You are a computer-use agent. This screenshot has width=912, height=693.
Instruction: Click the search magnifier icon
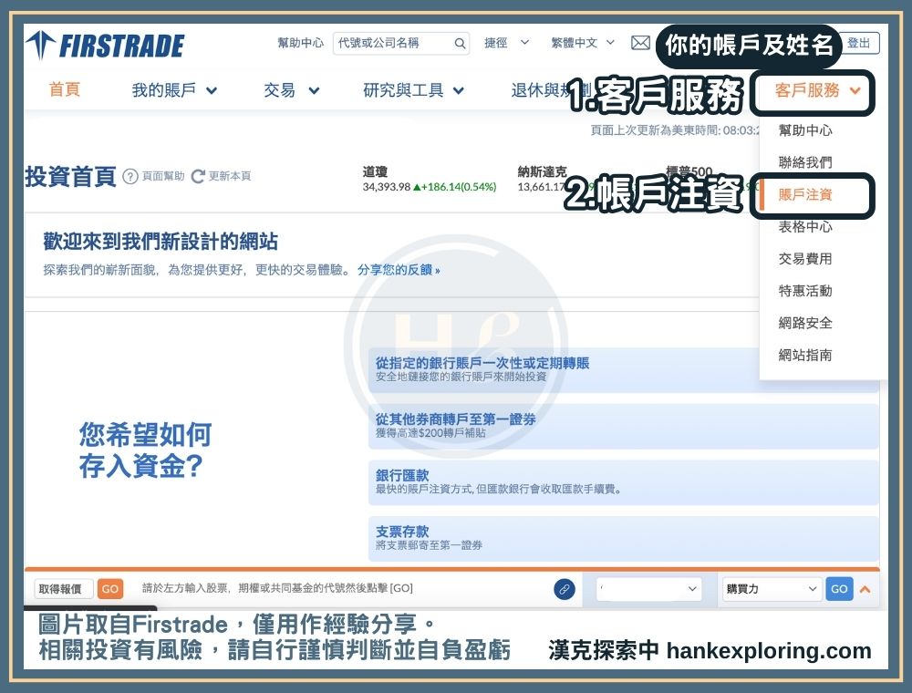(460, 42)
